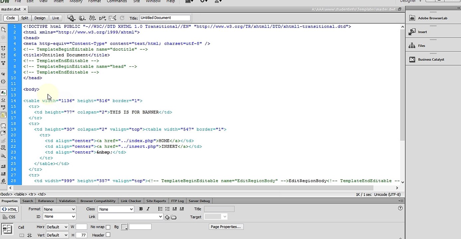The width and height of the screenshot is (461, 239).
Task: Open recent snippets icon in coding toolbar
Action: pyautogui.click(x=3, y=148)
